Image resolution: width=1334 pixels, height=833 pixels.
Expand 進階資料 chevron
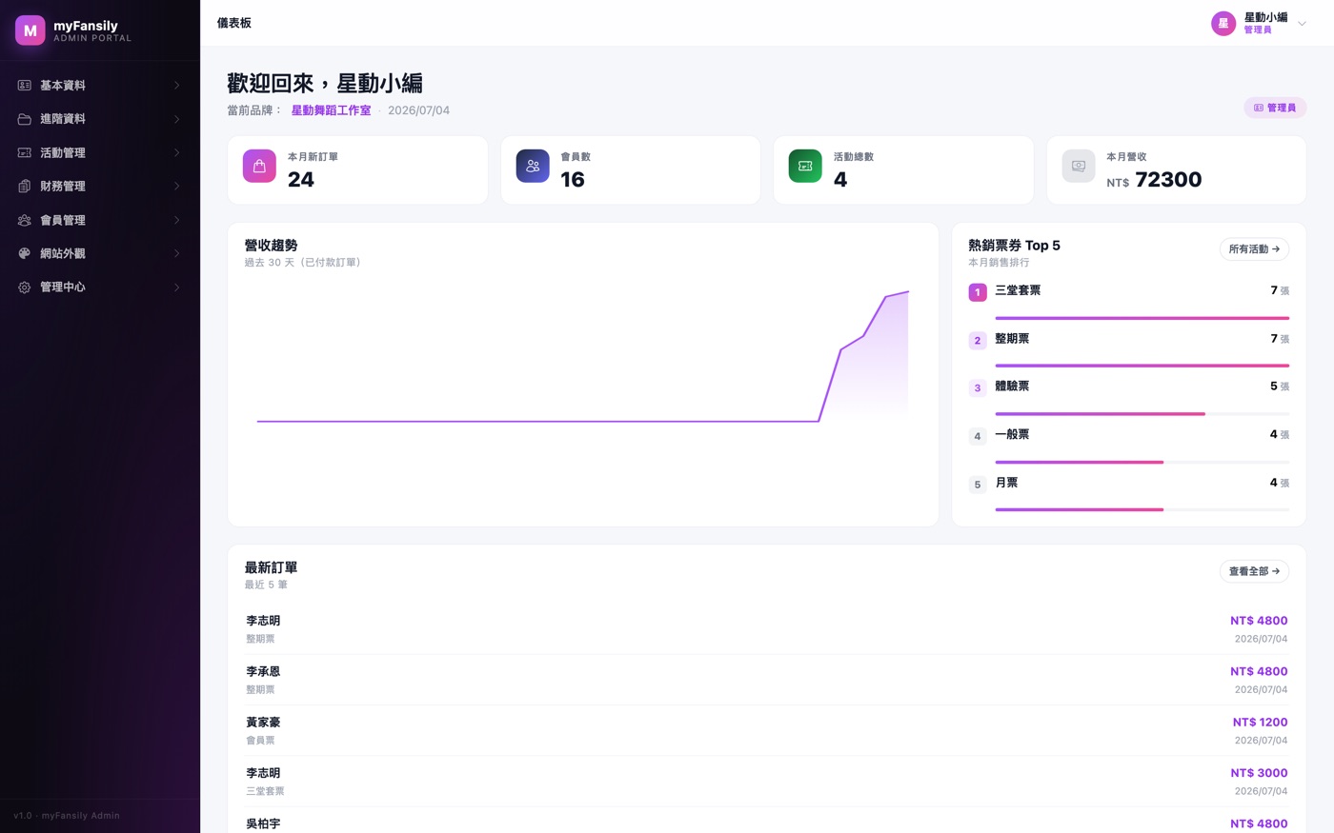(177, 119)
